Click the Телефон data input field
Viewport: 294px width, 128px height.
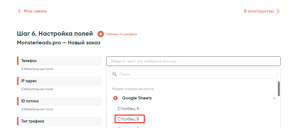click(x=193, y=61)
